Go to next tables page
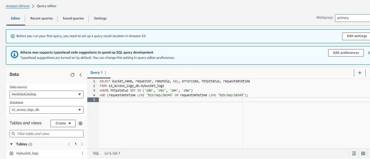The image size is (370, 159). point(82,144)
